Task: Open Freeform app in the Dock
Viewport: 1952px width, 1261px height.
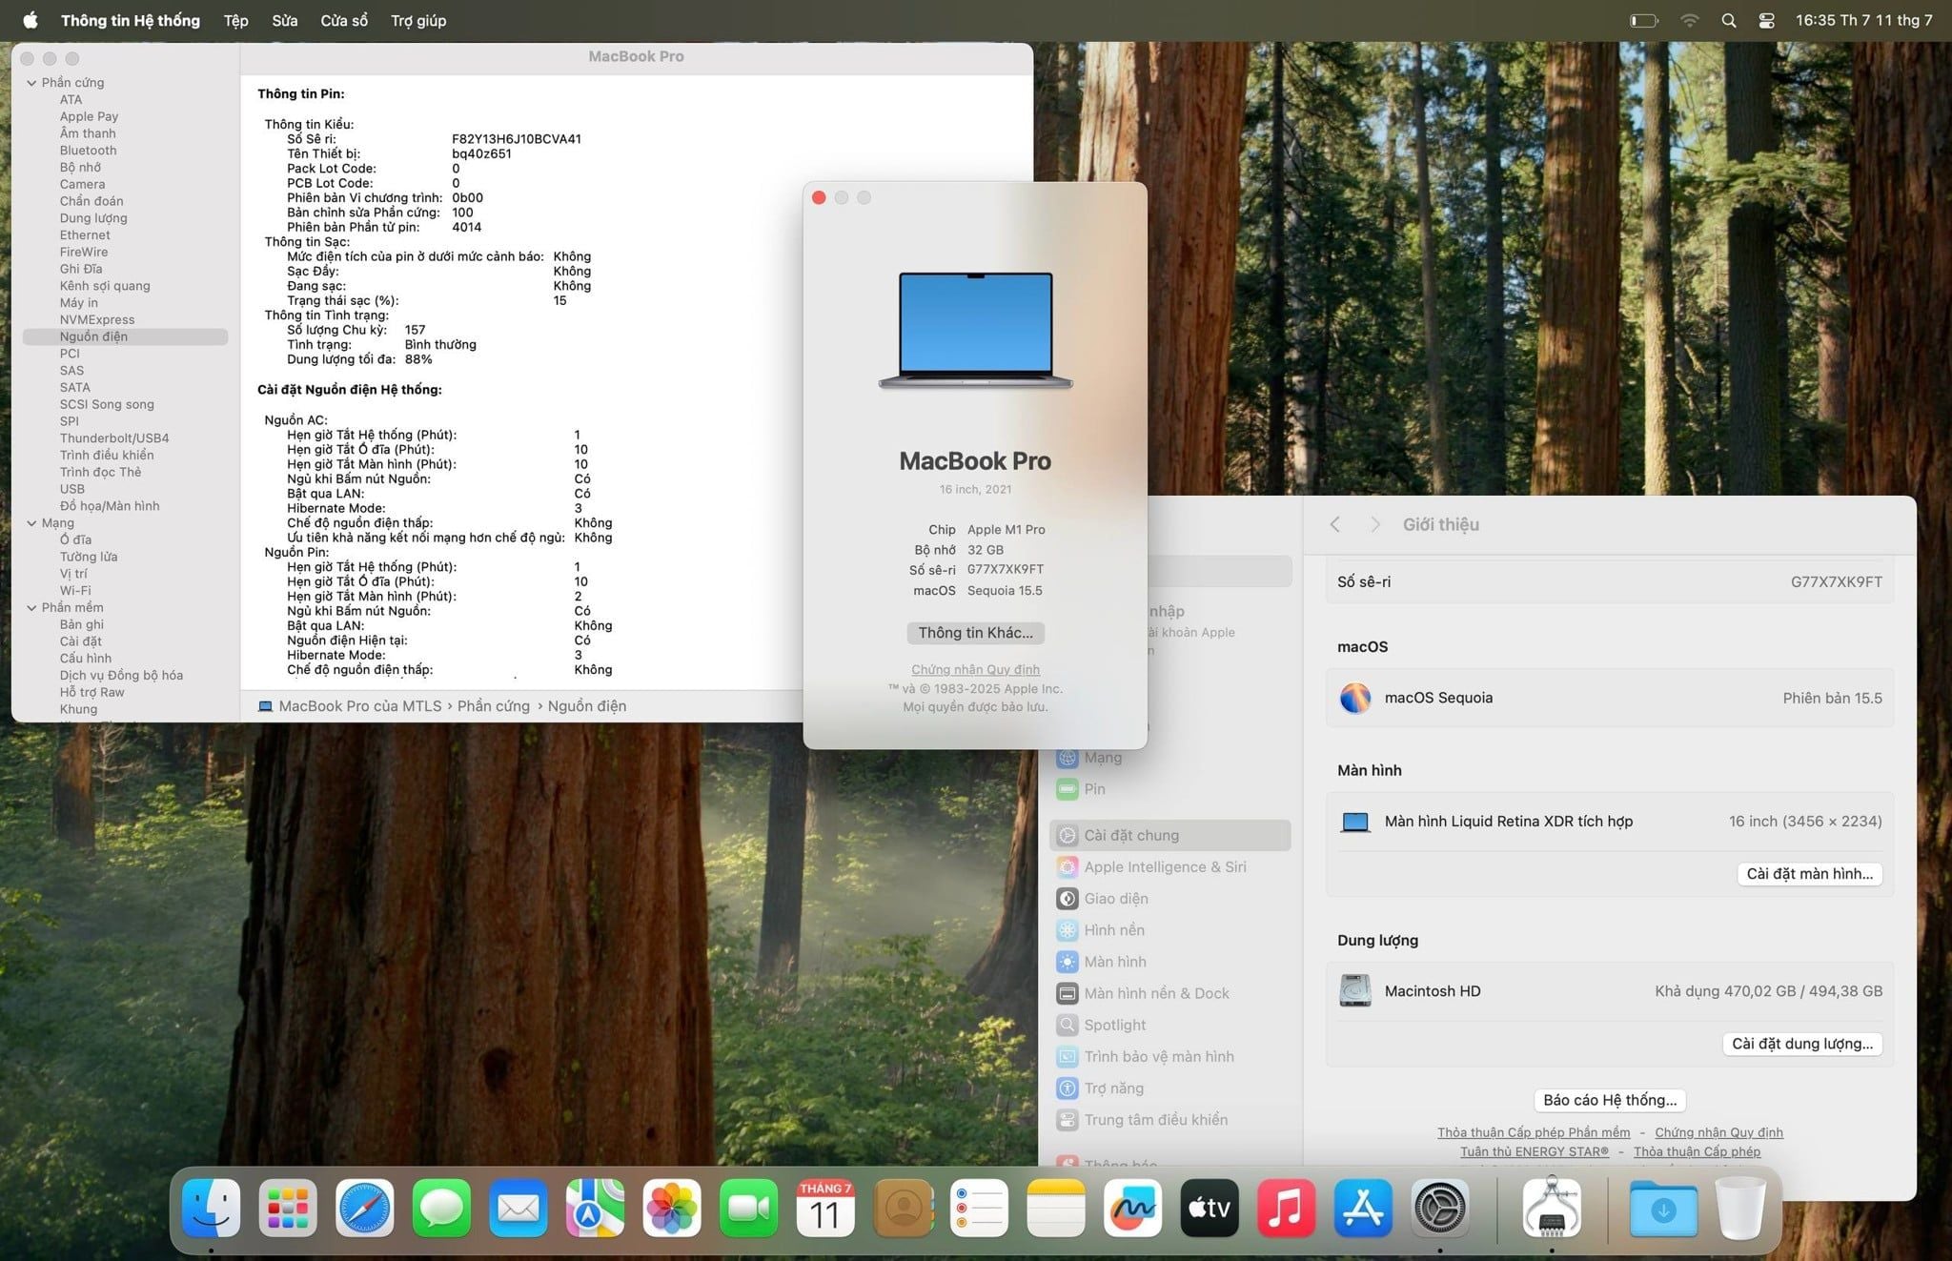Action: 1132,1208
